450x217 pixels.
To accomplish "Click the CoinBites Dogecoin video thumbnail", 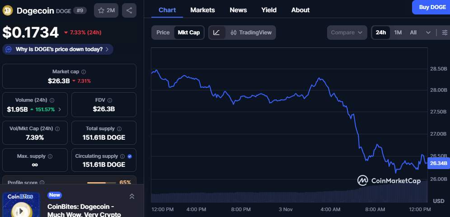I will [21, 205].
